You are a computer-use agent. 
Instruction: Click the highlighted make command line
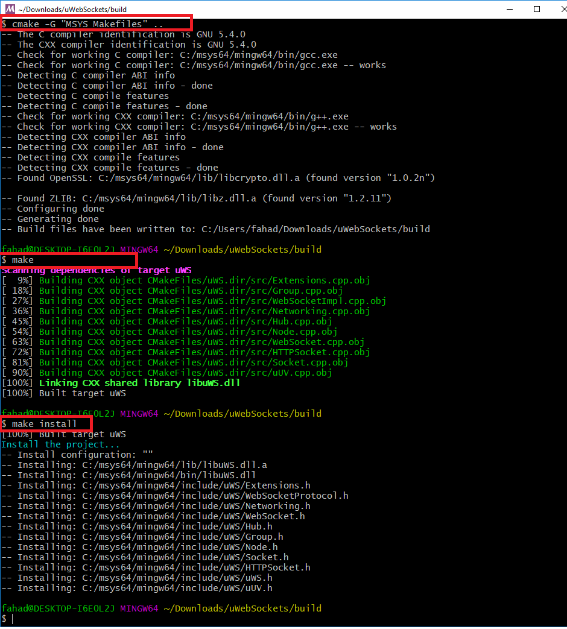coord(17,260)
